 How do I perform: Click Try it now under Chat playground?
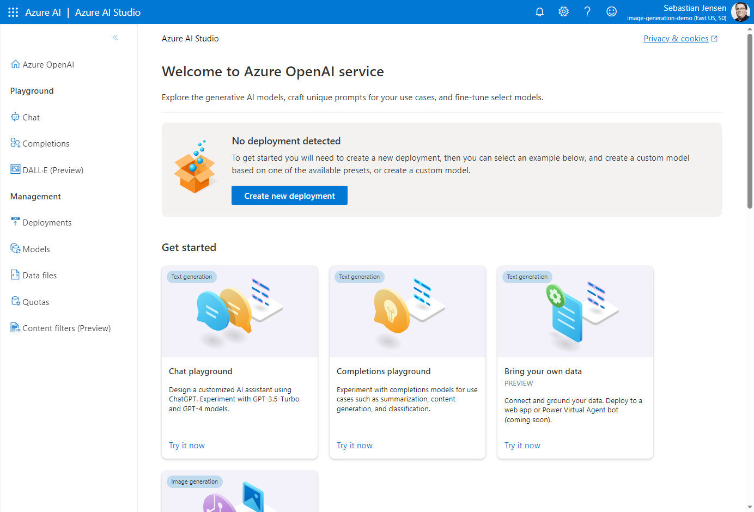click(187, 446)
